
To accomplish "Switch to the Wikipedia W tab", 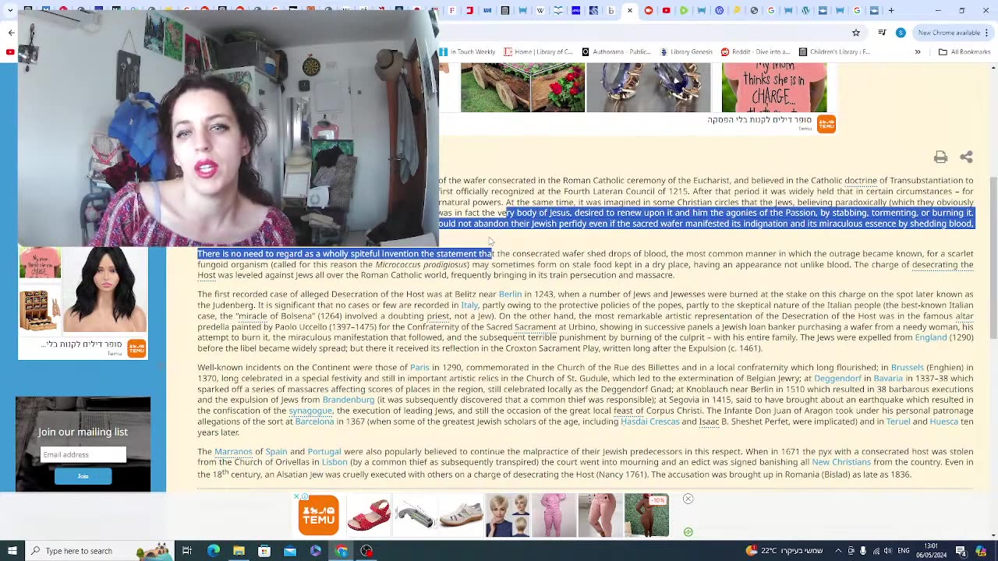I will coord(540,11).
